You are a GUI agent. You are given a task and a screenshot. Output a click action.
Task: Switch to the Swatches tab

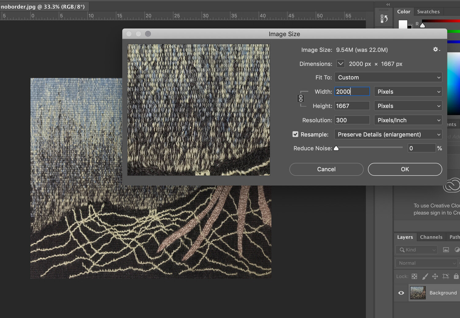428,11
